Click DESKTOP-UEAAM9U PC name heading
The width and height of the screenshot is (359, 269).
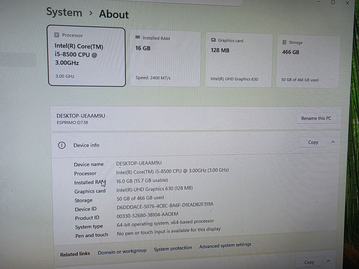pyautogui.click(x=81, y=116)
